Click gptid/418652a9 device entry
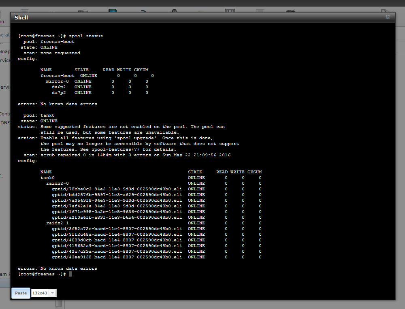Image resolution: width=405 pixels, height=309 pixels. [x=117, y=246]
